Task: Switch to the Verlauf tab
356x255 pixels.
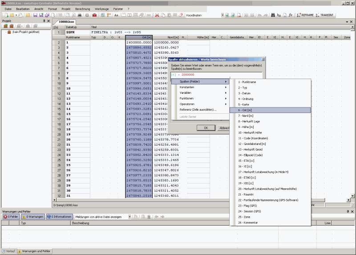Action: 9,251
